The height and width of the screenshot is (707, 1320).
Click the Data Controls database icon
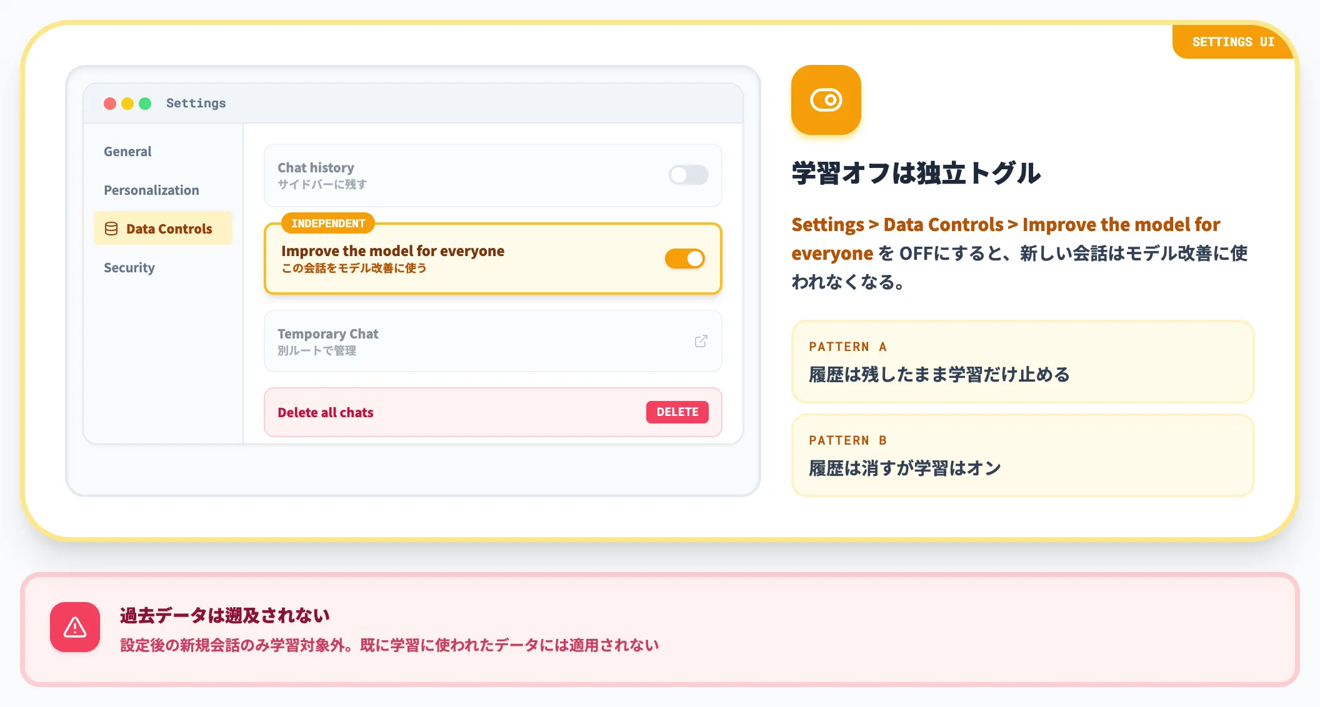(111, 229)
